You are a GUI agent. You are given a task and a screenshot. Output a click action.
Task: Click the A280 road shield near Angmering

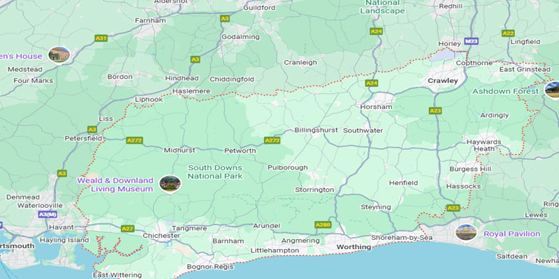coord(323,225)
